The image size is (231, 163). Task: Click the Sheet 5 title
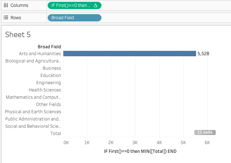point(18,34)
